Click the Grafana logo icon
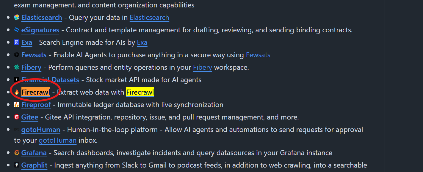Viewport: 423px width, 172px height. [x=17, y=152]
